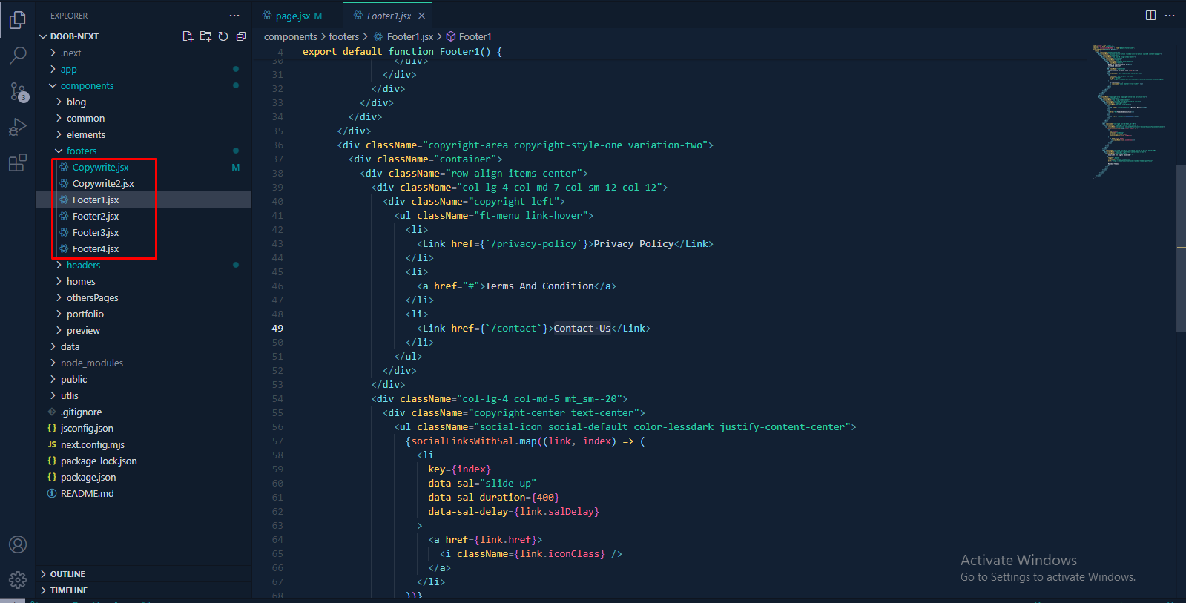
Task: Open Copywrite.jsx file
Action: click(x=143, y=167)
